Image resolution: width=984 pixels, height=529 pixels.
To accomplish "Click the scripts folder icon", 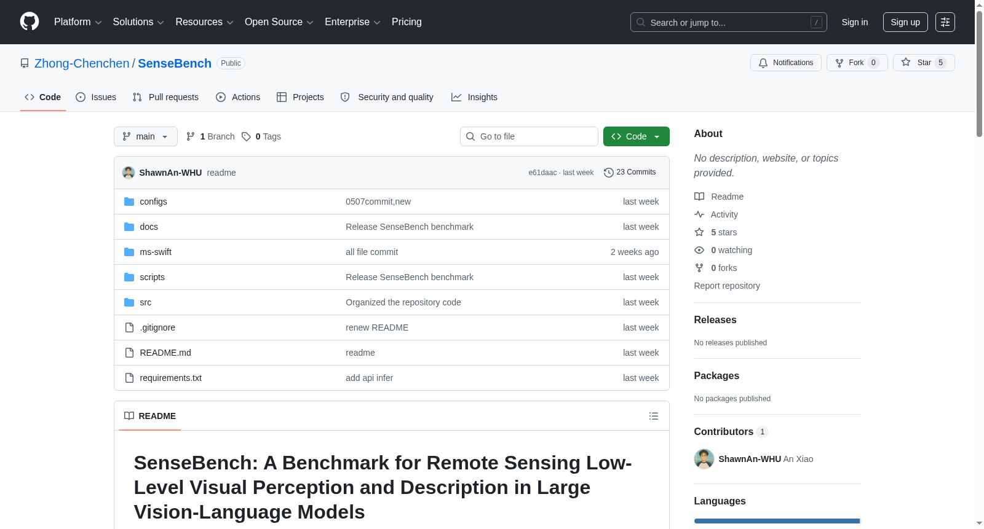I will [129, 277].
